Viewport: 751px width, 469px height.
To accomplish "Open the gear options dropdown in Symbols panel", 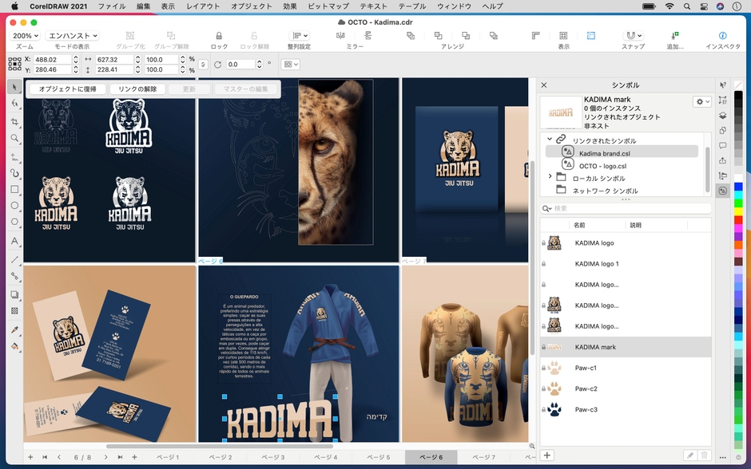I will pyautogui.click(x=702, y=102).
